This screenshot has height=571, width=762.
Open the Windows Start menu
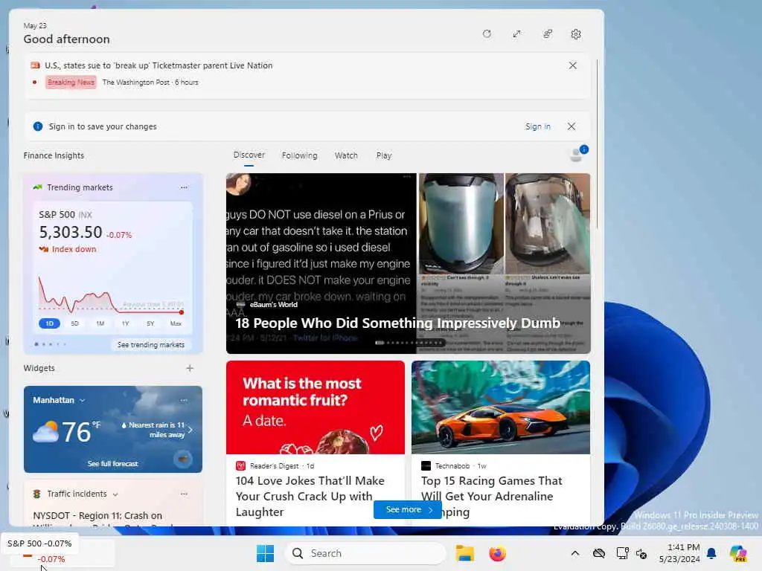pyautogui.click(x=266, y=553)
